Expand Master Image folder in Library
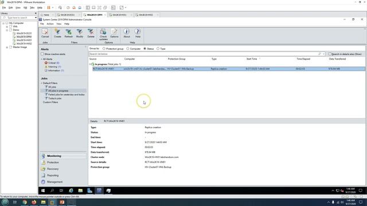The width and height of the screenshot is (367, 206). coord(7,47)
